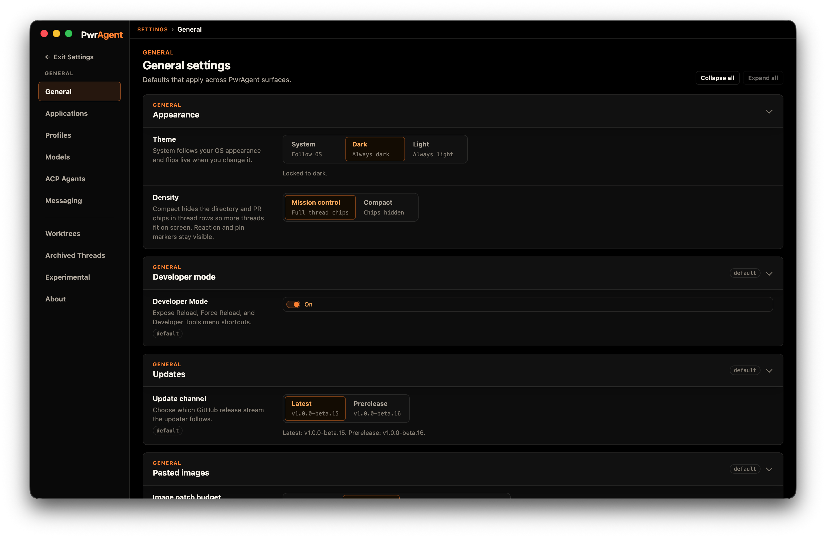
Task: Click the back arrow beside Exit Settings
Action: pos(48,57)
